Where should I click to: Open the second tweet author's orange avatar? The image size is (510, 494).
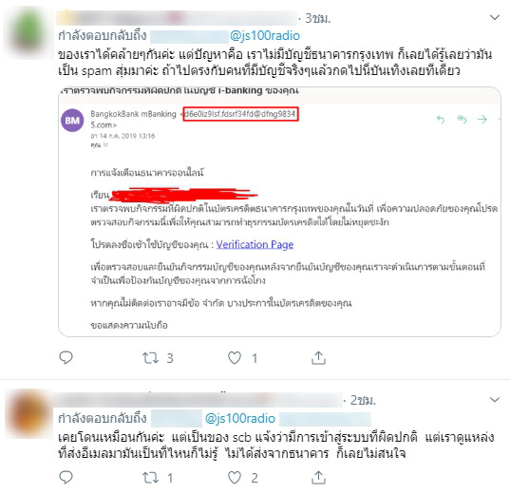(x=28, y=413)
